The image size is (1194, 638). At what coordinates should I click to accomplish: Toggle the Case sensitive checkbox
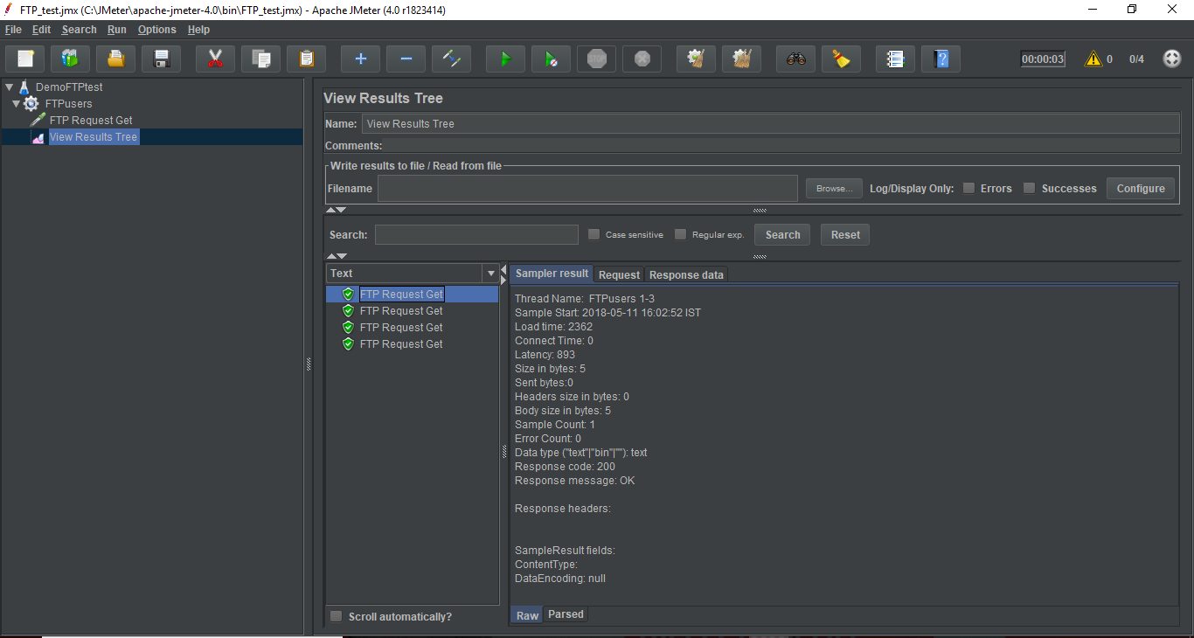594,234
